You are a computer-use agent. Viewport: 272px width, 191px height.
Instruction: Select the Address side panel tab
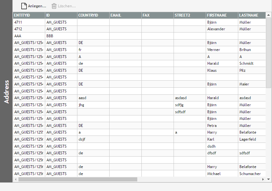click(6, 92)
